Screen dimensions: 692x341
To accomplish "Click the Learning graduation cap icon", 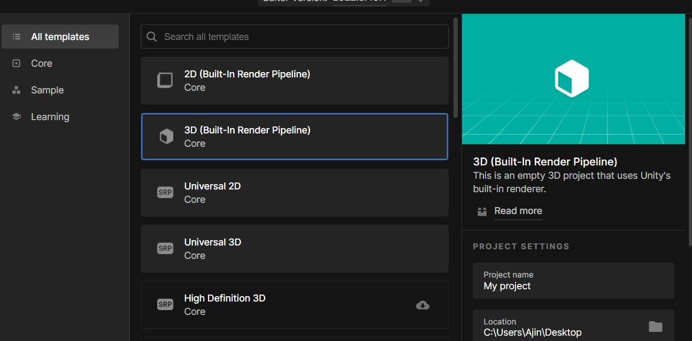I will coord(17,117).
